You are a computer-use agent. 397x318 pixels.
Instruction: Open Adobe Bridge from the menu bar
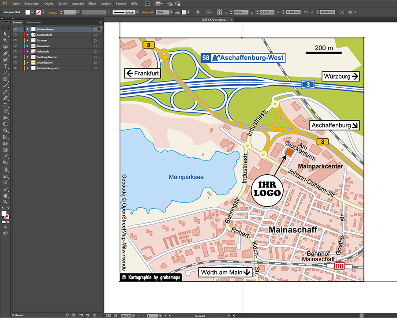point(147,4)
